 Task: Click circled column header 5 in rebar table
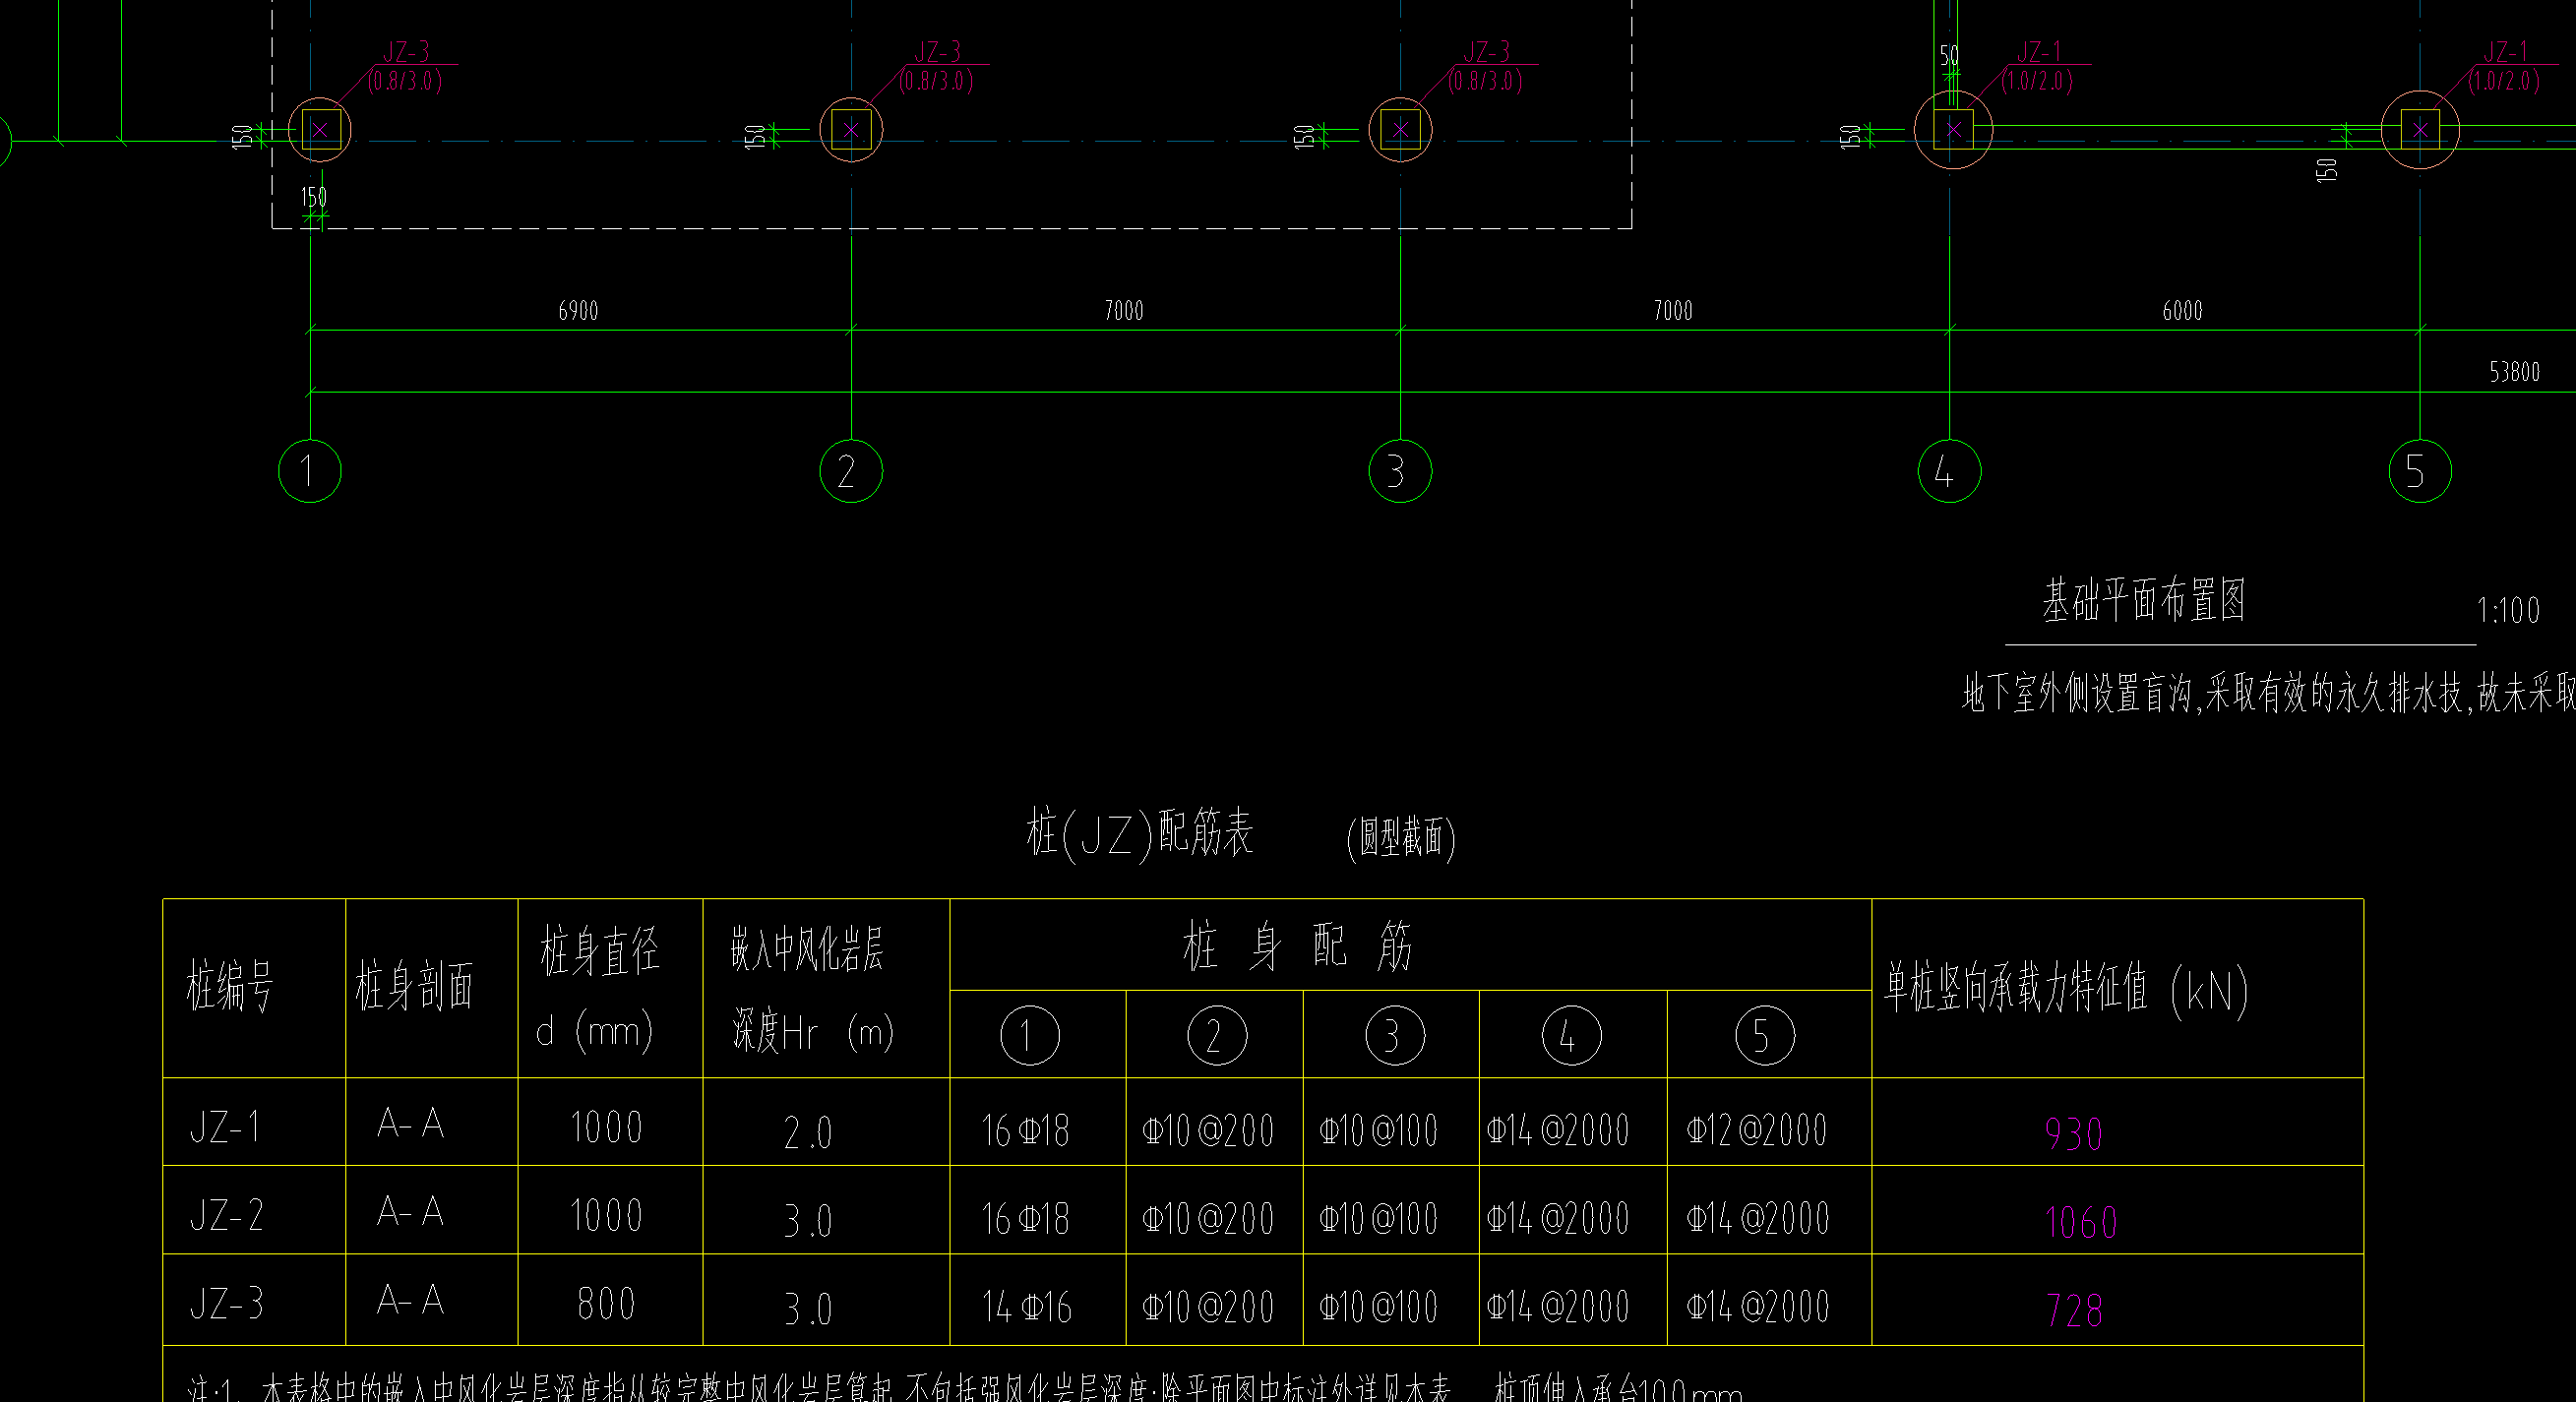(x=1764, y=1036)
